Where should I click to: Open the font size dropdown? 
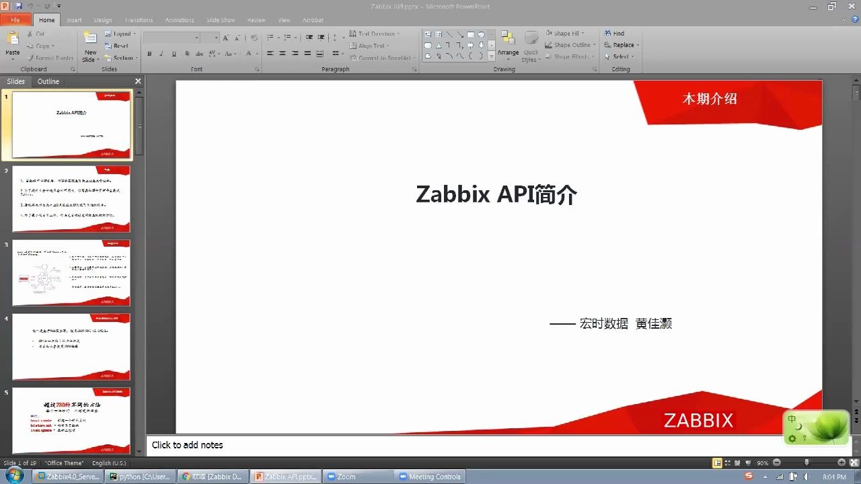(x=217, y=38)
